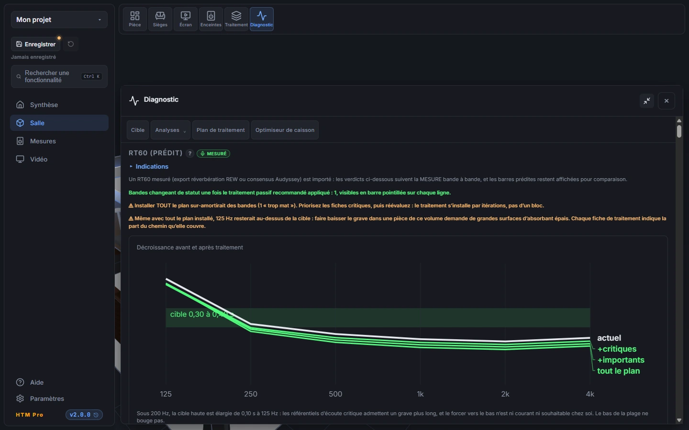Go to Synthèse in sidebar
Viewport: 689px width, 430px height.
coord(59,105)
